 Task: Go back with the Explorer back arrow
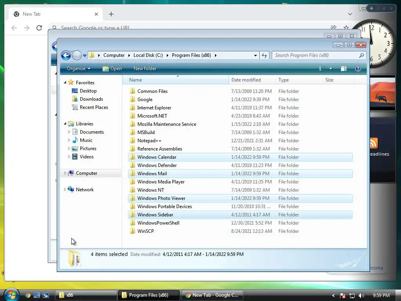click(66, 55)
